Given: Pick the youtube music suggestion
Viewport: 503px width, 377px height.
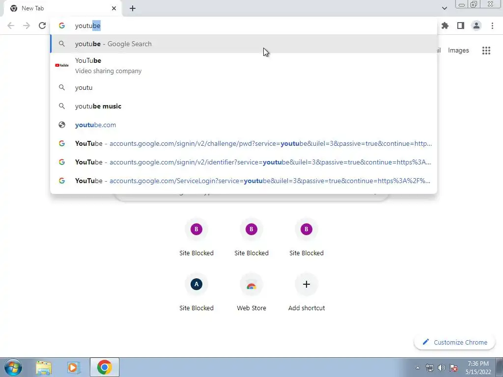Looking at the screenshot, I should (x=244, y=106).
